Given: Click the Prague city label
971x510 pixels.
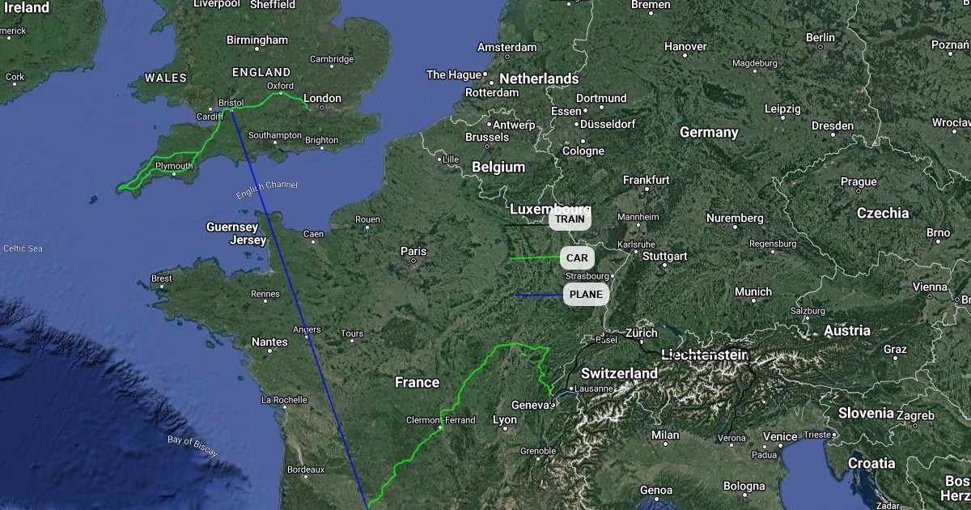Looking at the screenshot, I should click(x=859, y=182).
